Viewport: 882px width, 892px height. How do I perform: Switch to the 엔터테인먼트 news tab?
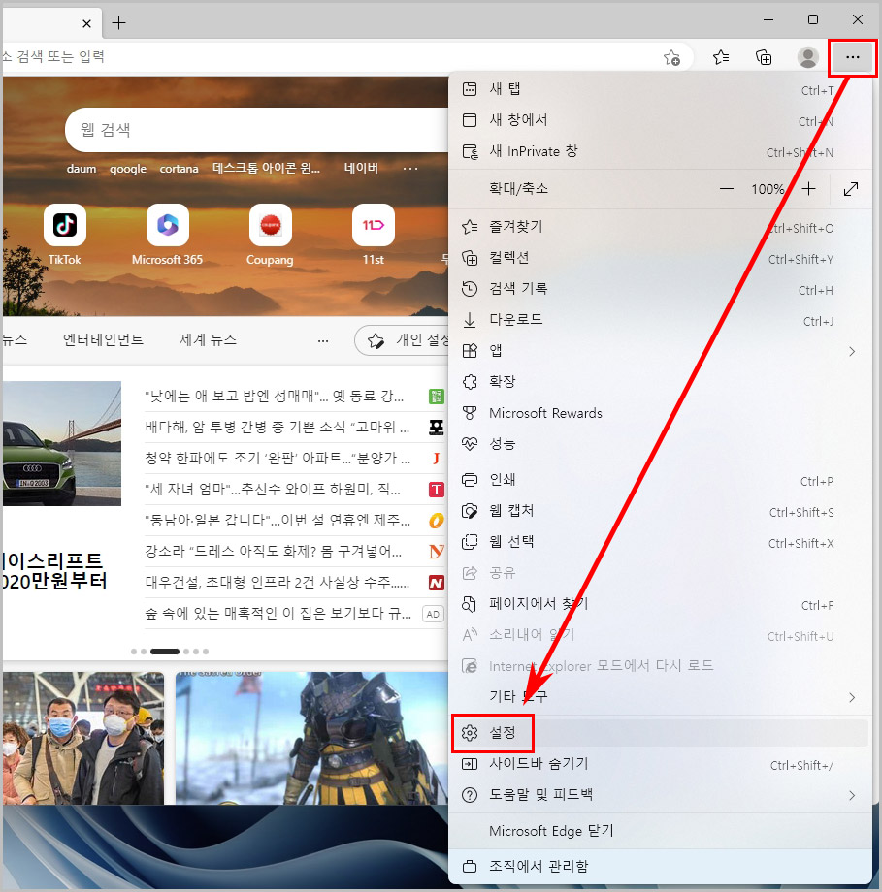tap(101, 340)
